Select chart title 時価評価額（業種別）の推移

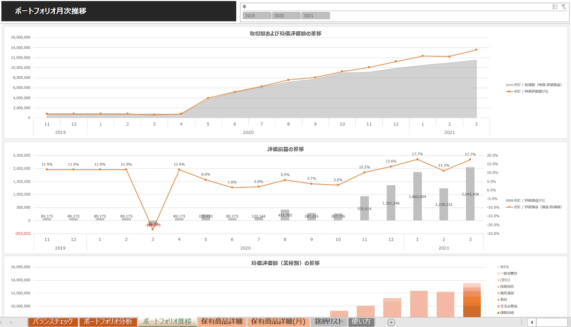[x=285, y=263]
